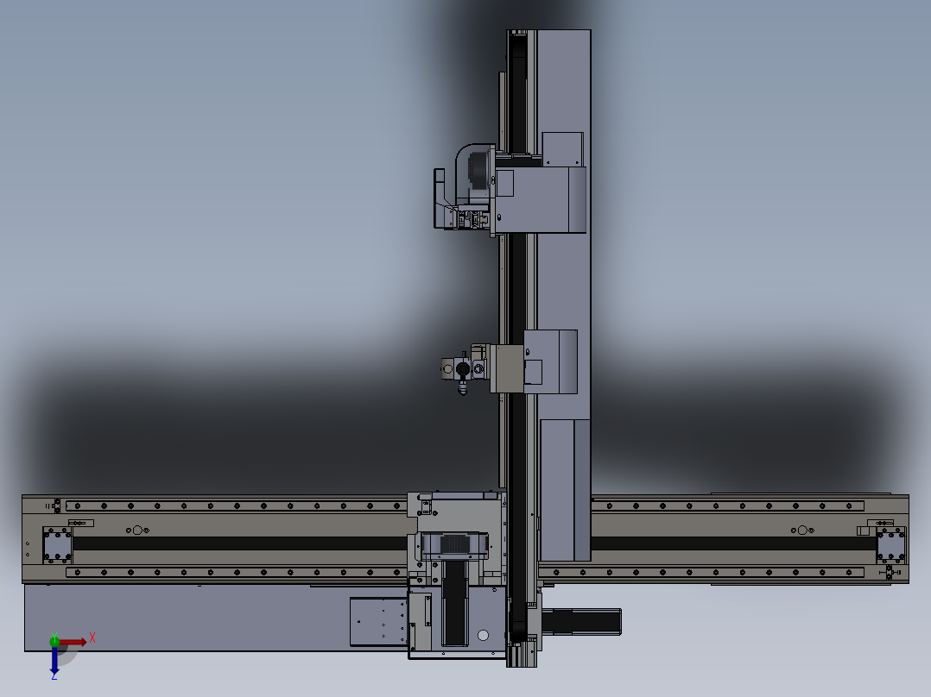Select the right end block of horizontal rail

coord(890,544)
